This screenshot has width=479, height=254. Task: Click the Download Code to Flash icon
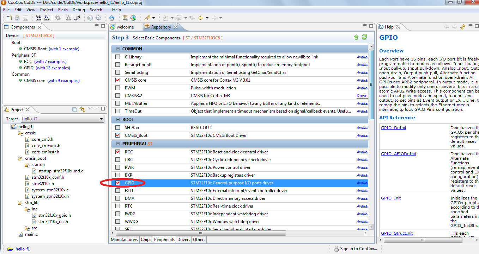(69, 18)
